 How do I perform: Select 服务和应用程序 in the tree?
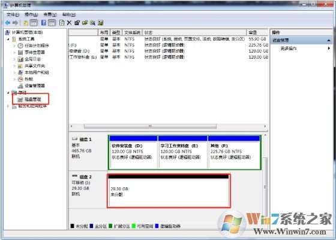[32, 106]
